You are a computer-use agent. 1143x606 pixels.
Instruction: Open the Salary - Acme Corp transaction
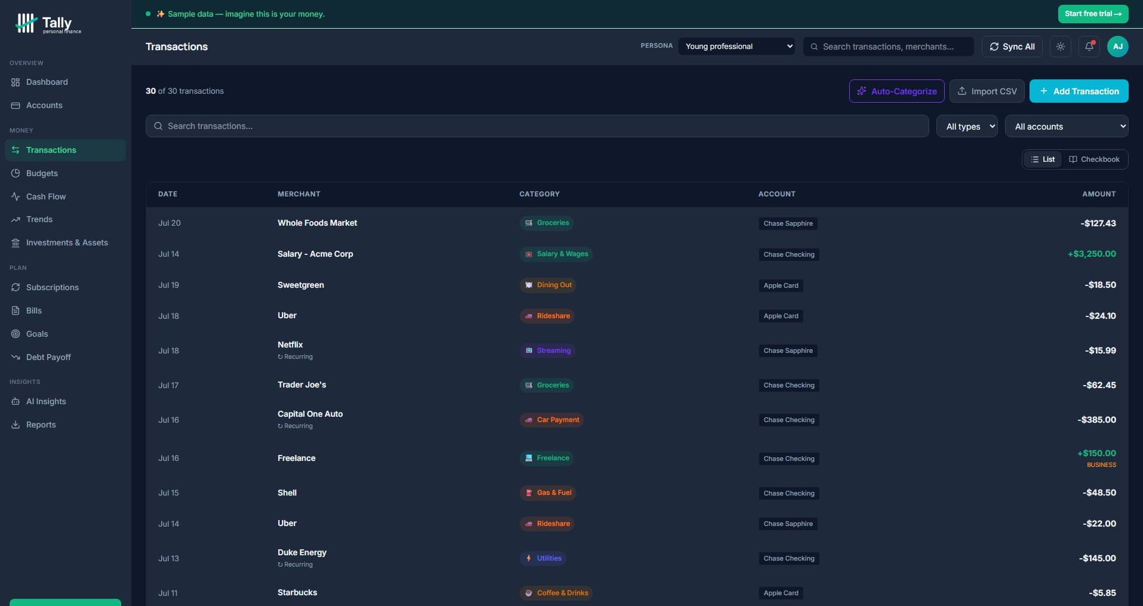point(637,254)
